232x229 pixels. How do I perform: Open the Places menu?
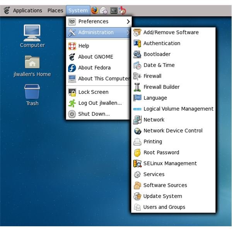[55, 10]
